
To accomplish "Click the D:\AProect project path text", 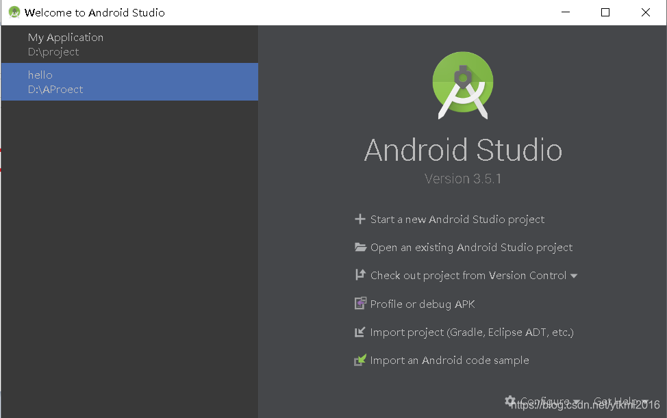I will point(51,89).
